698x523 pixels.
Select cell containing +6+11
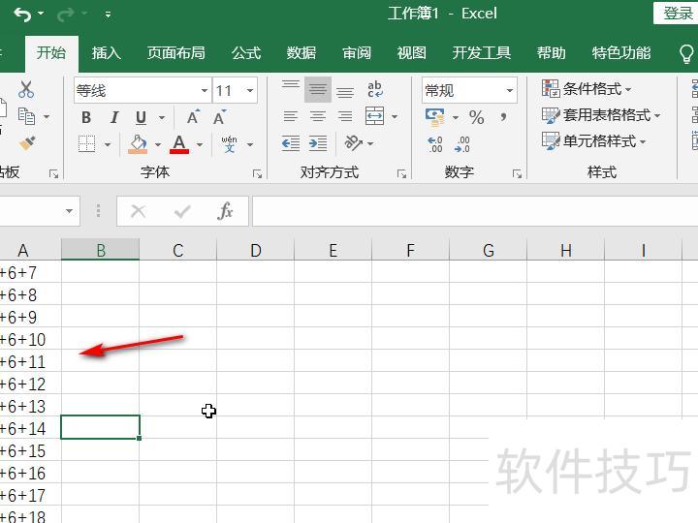30,361
